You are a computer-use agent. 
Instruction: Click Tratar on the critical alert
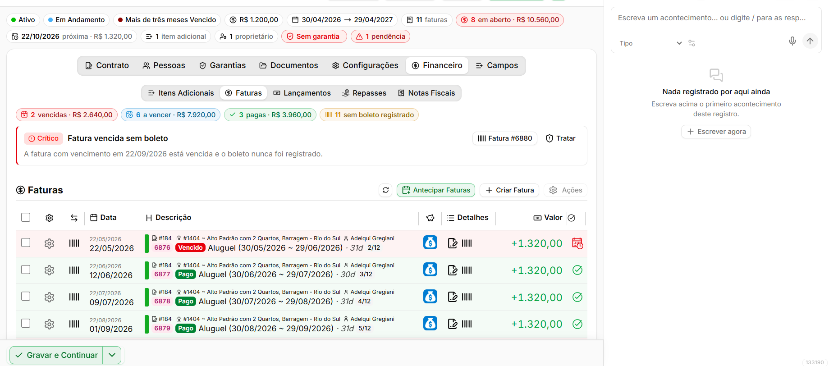pyautogui.click(x=561, y=138)
